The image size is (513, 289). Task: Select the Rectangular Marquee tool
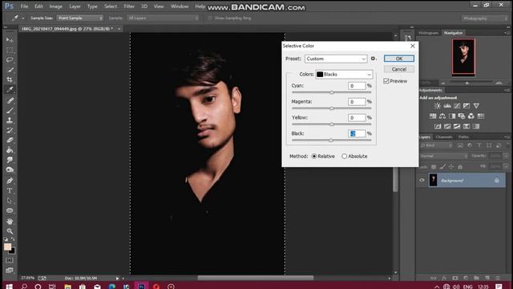10,50
